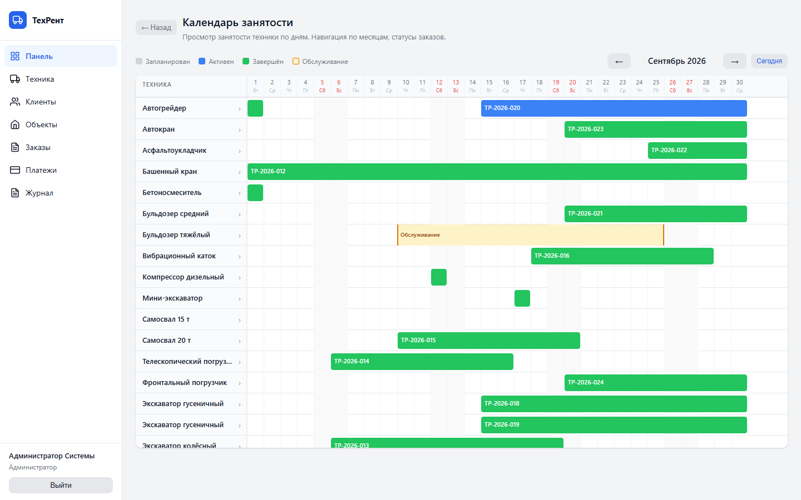Click the Запланирован gray legend swatch
Viewport: 801px width, 500px height.
[139, 61]
